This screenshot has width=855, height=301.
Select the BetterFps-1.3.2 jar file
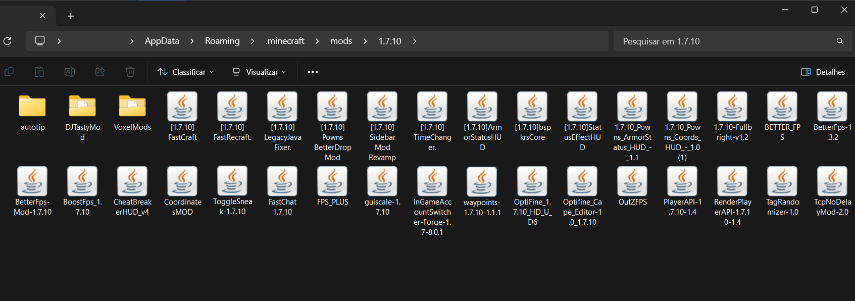[x=832, y=117]
